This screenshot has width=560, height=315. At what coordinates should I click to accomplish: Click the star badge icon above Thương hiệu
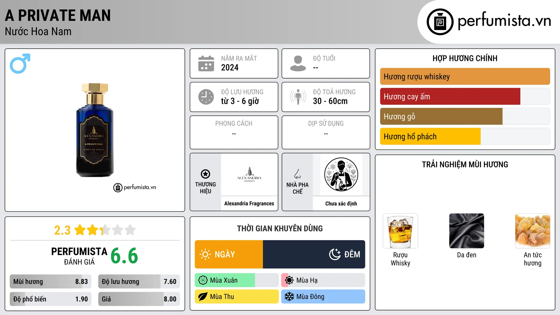click(x=205, y=174)
